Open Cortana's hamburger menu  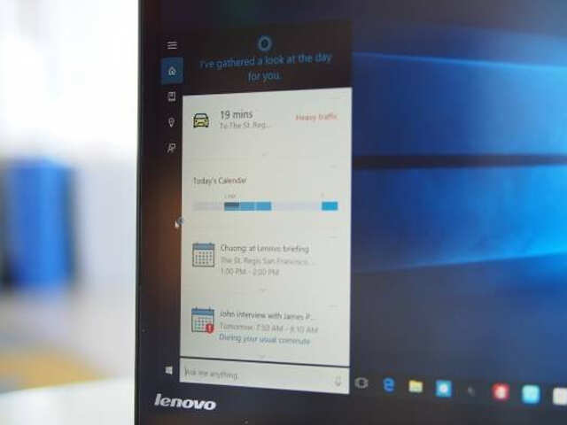172,45
